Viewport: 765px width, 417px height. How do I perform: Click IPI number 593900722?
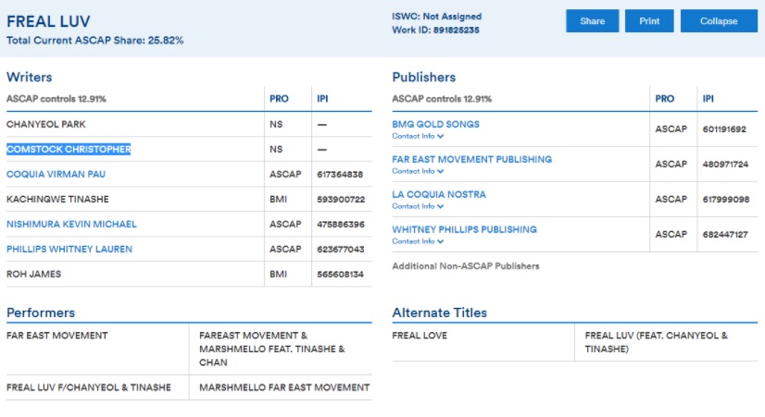coord(341,199)
